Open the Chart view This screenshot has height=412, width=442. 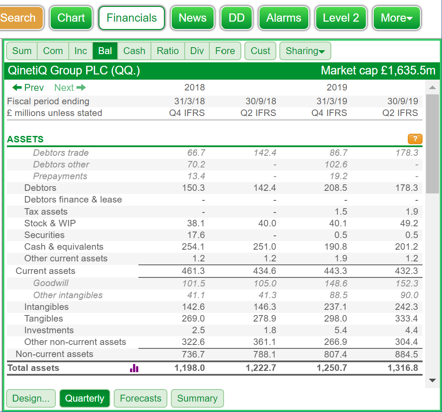[71, 18]
